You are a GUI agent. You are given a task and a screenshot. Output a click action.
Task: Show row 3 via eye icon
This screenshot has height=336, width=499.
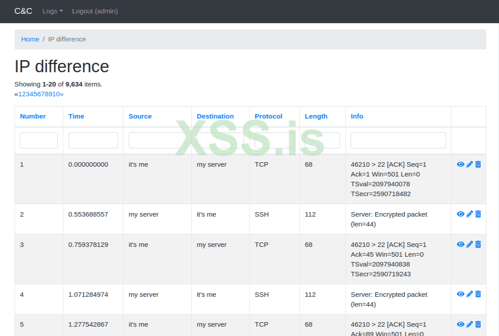click(461, 245)
